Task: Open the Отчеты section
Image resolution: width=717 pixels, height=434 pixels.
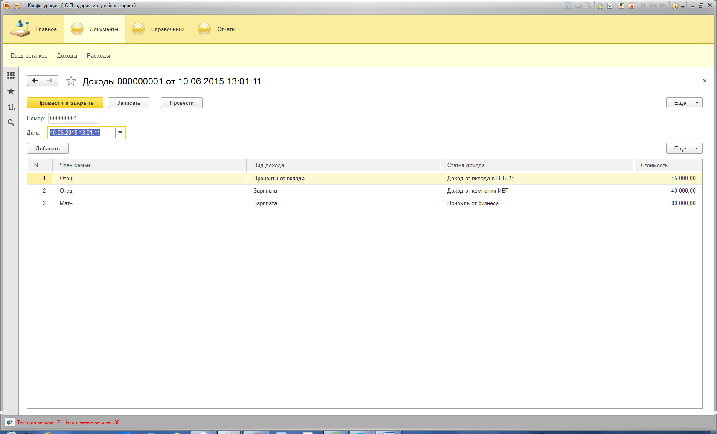Action: point(217,29)
